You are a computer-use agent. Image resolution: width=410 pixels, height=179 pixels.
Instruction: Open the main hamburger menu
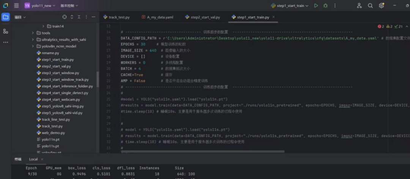tap(16, 5)
